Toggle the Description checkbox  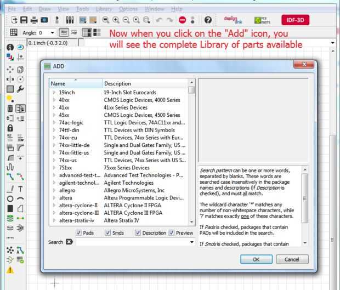pos(138,233)
